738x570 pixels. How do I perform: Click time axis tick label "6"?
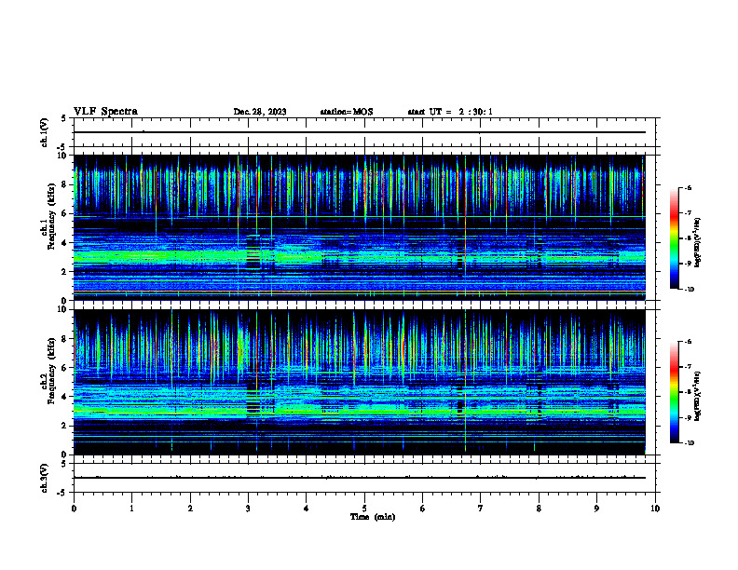pos(423,509)
